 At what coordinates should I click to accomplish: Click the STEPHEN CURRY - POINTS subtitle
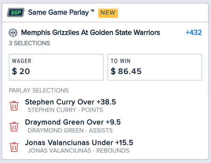pos(65,110)
